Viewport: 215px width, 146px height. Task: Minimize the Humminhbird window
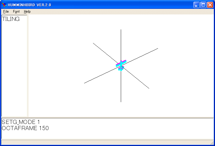pos(196,5)
